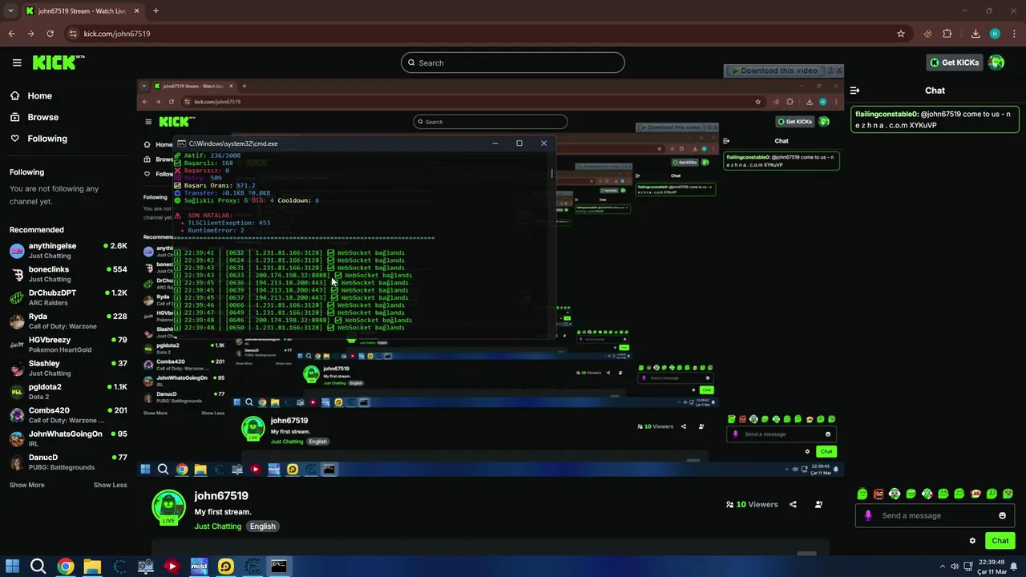Collapse recommended list with Show Less
Image resolution: width=1026 pixels, height=577 pixels.
coord(110,485)
